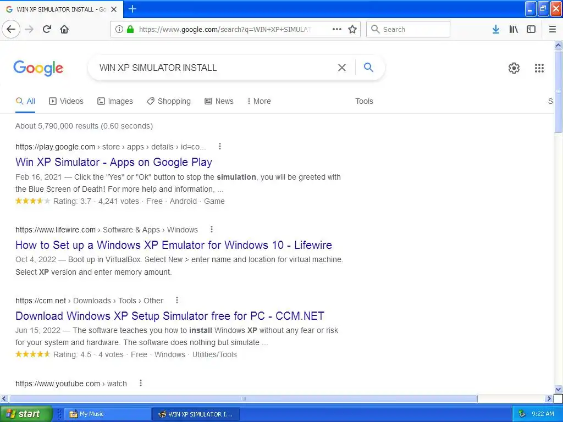This screenshot has width=563, height=422.
Task: Go back with the browser back arrow
Action: click(11, 30)
